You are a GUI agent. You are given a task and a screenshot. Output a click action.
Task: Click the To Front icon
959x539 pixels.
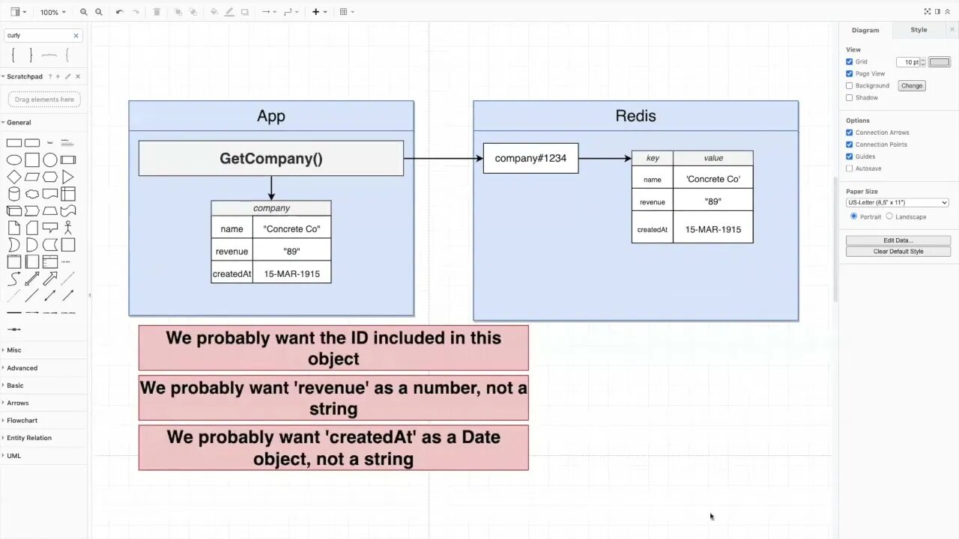[178, 12]
